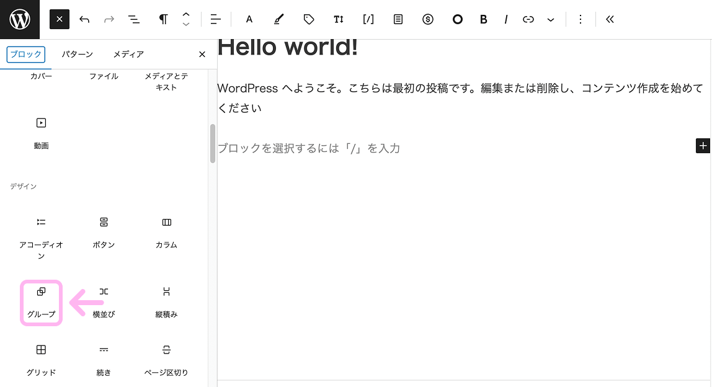
Task: Toggle bold formatting
Action: [x=484, y=19]
